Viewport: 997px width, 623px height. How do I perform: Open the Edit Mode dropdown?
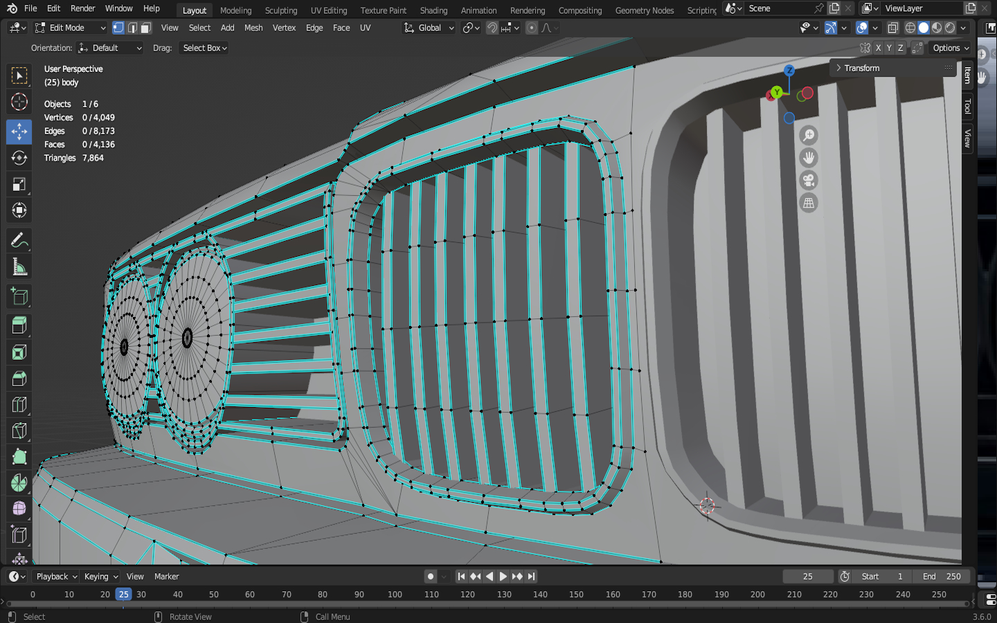point(71,28)
